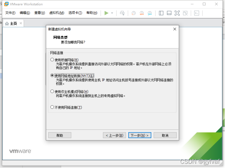Click the 取消 button
This screenshot has height=168, width=225.
165,135
